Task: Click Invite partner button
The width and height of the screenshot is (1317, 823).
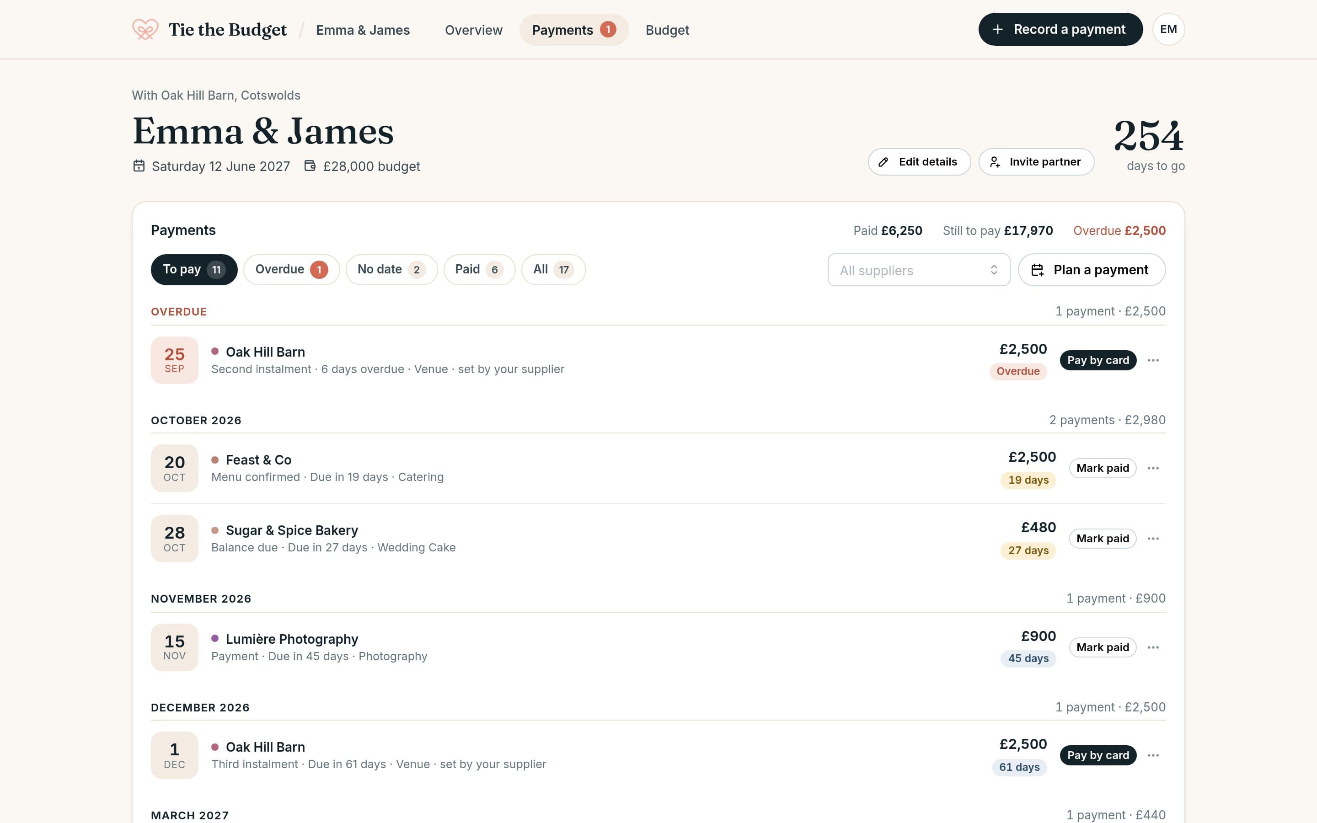Action: (x=1036, y=162)
